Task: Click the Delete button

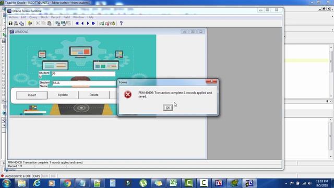Action: (x=94, y=95)
